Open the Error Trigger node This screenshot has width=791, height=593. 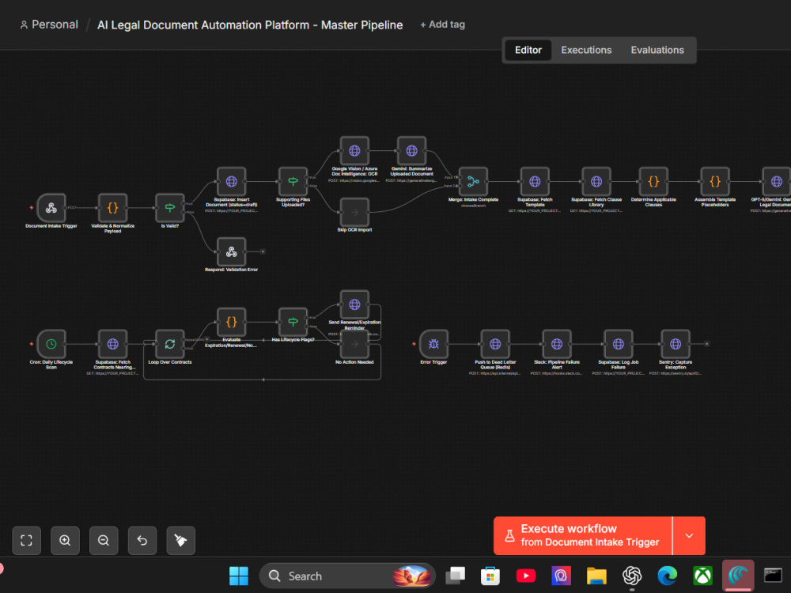[433, 344]
